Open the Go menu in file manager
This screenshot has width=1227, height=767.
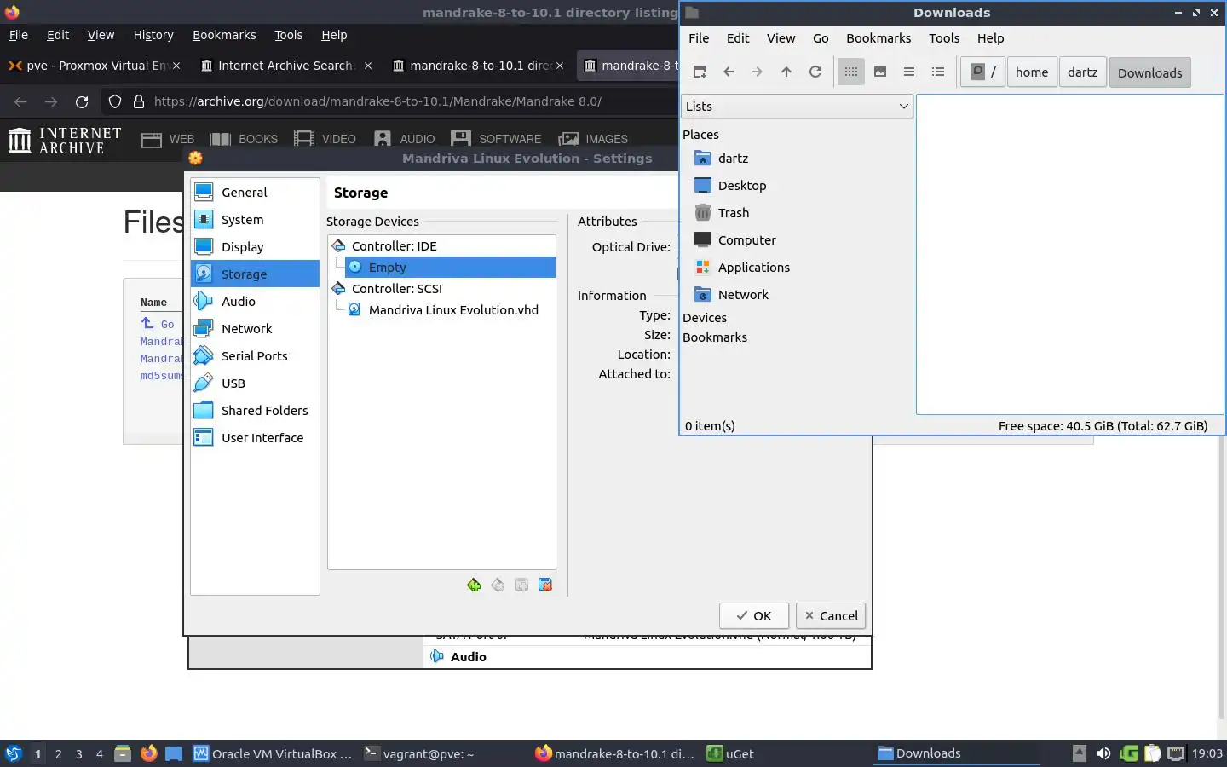tap(821, 38)
